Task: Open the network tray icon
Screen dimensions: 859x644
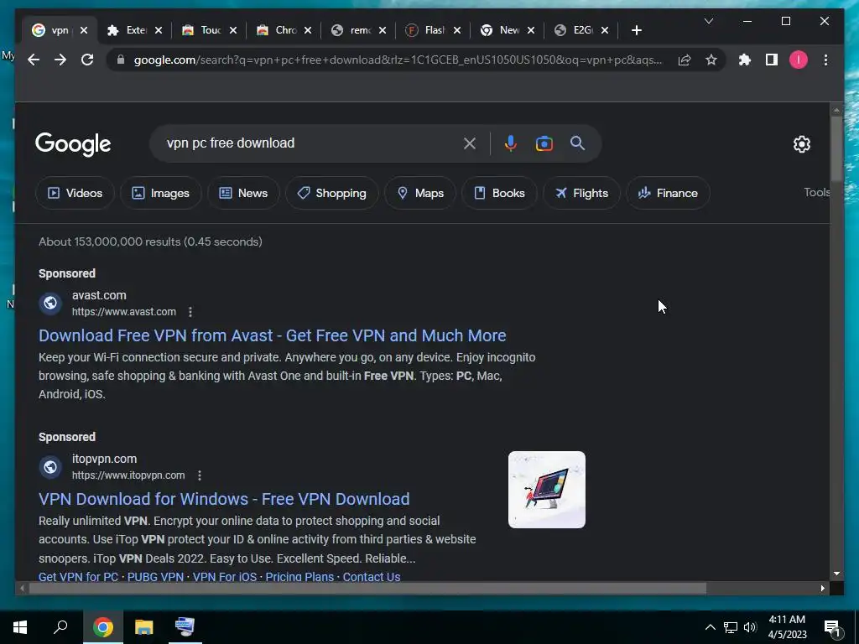Action: click(731, 627)
